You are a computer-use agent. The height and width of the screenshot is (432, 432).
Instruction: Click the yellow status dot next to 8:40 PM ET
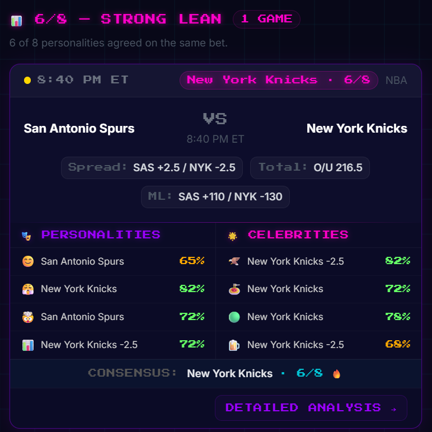click(x=27, y=80)
